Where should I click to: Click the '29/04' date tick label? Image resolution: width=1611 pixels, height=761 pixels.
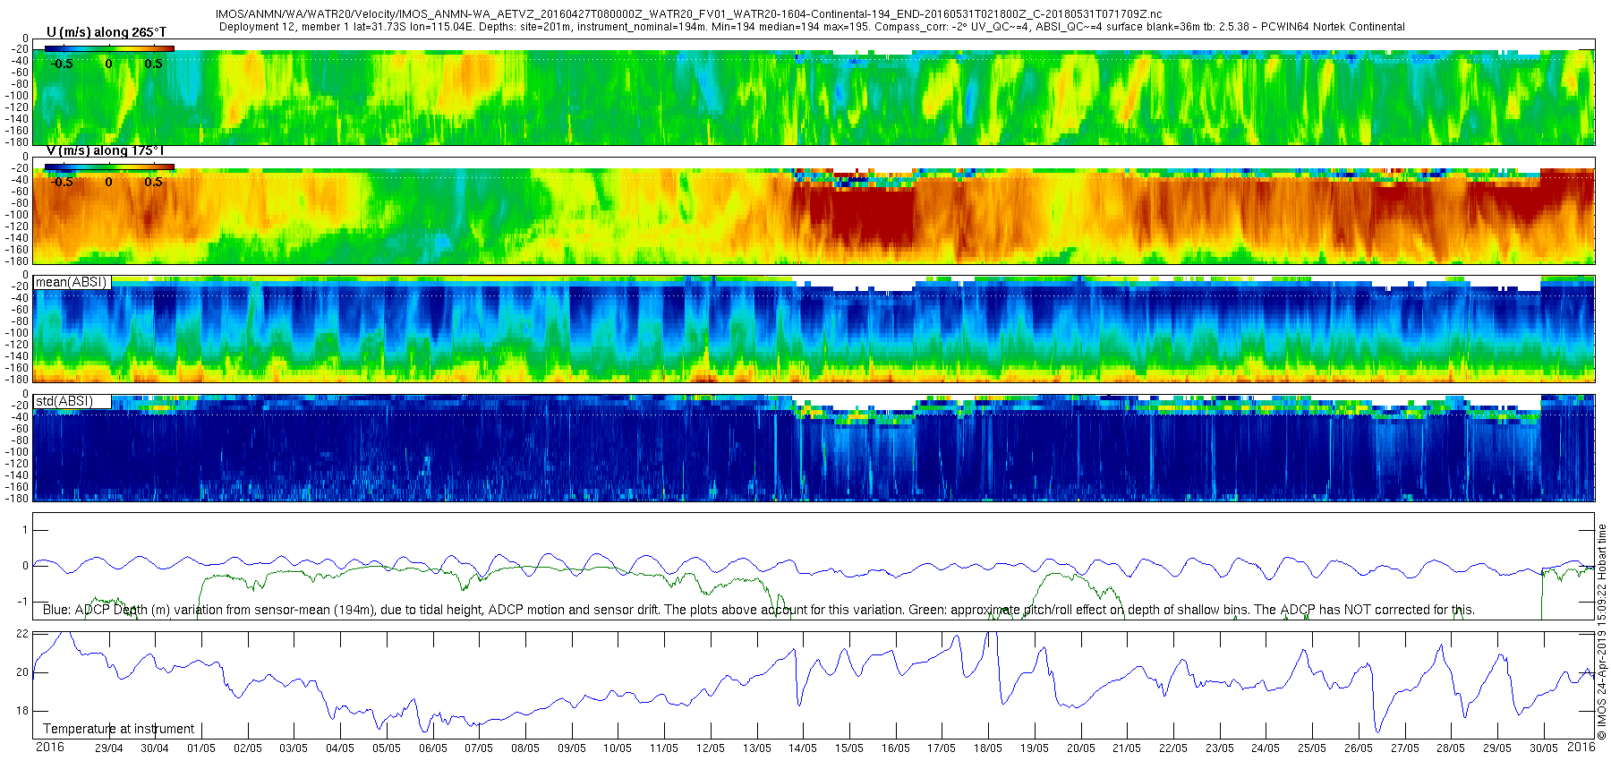point(109,748)
